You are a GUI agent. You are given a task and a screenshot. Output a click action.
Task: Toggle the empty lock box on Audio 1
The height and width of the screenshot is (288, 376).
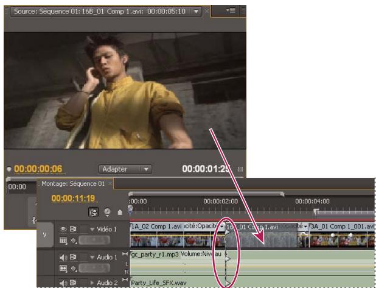pyautogui.click(x=84, y=258)
